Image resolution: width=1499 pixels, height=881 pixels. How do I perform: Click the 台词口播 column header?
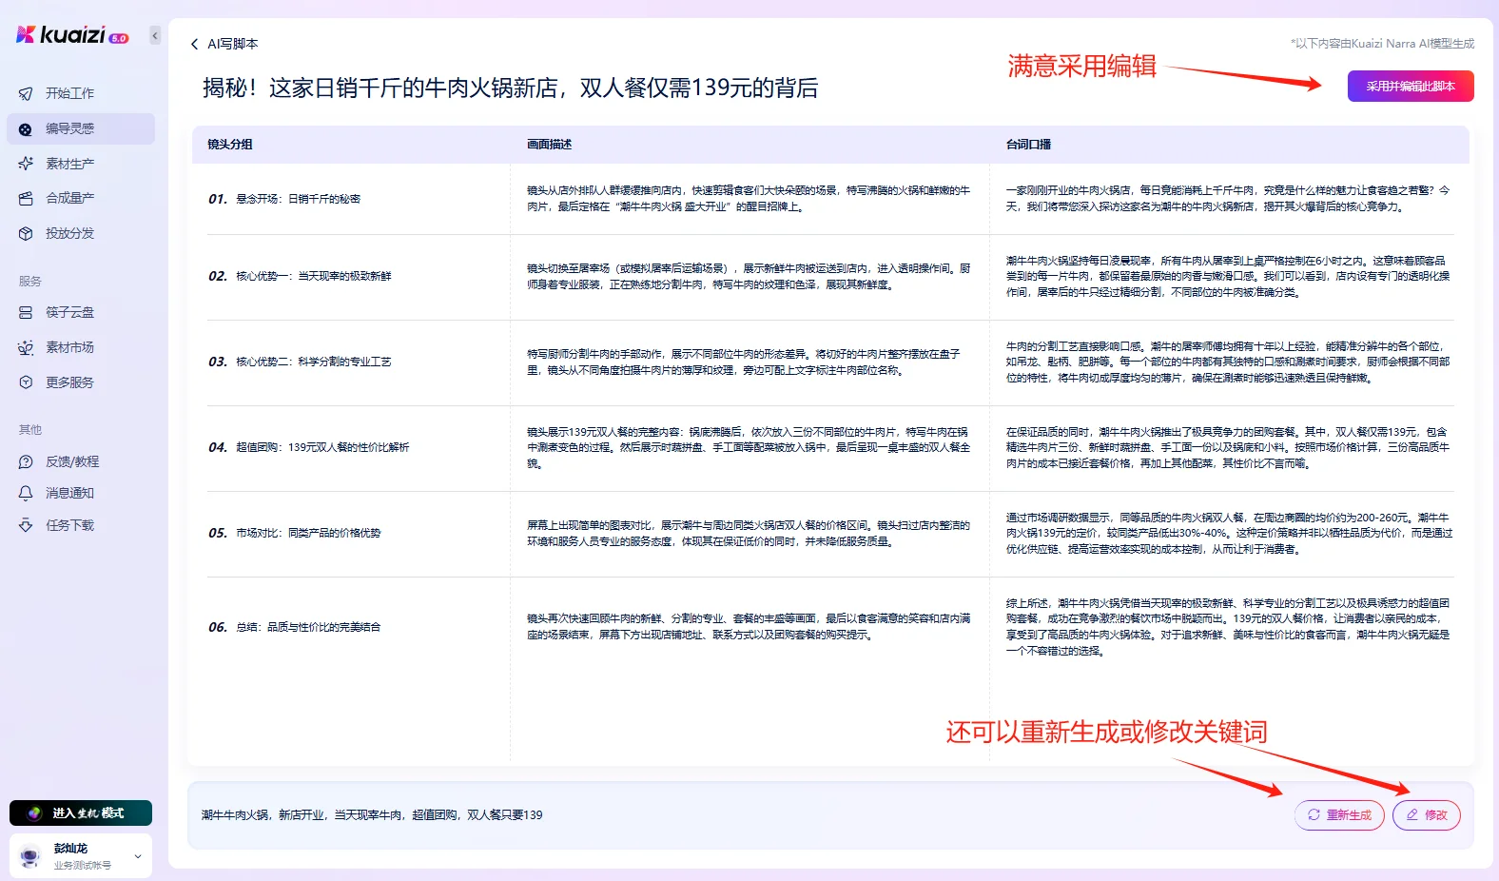point(1029,145)
